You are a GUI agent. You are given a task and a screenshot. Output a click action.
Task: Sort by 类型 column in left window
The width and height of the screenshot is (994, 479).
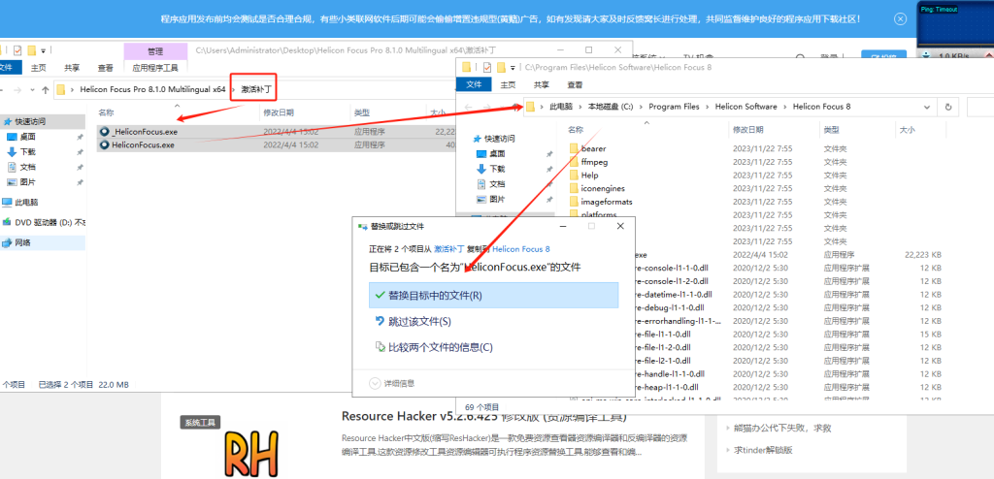coord(361,112)
